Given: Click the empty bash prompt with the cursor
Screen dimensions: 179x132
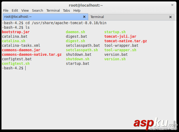Looking at the screenshot, I should click(14, 68).
